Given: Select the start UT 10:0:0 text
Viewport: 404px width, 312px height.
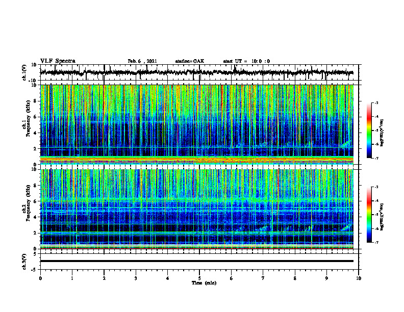Looking at the screenshot, I should pos(246,61).
